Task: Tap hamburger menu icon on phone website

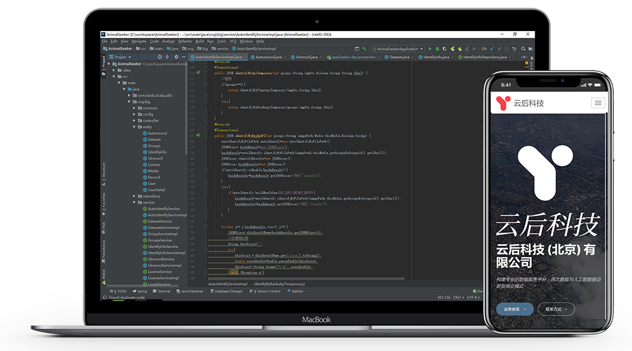Action: tap(598, 103)
